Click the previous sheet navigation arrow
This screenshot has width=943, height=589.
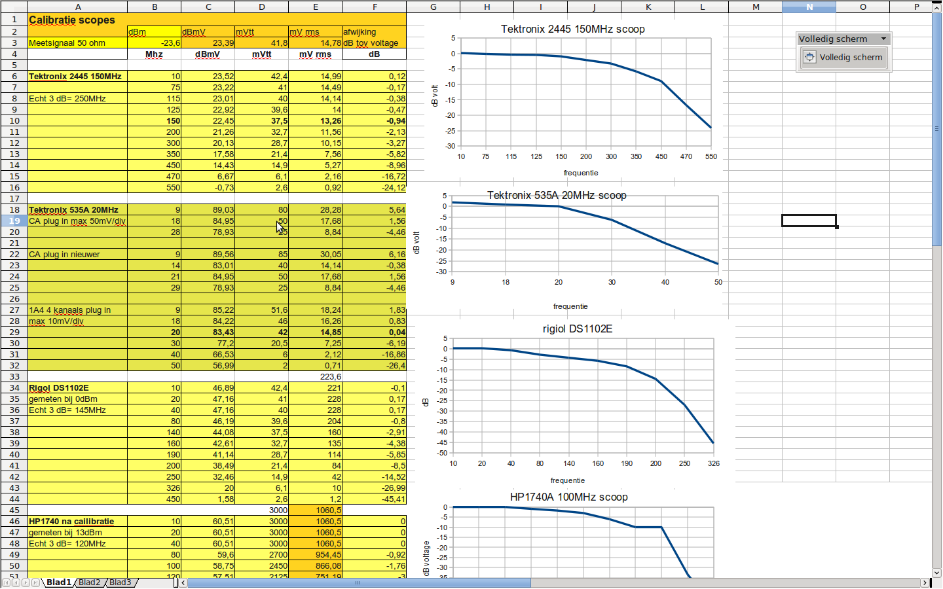[16, 582]
